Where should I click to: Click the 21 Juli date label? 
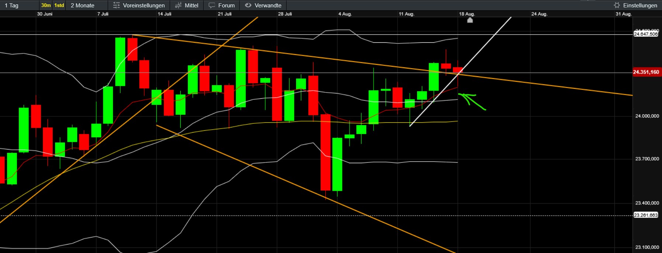point(225,14)
